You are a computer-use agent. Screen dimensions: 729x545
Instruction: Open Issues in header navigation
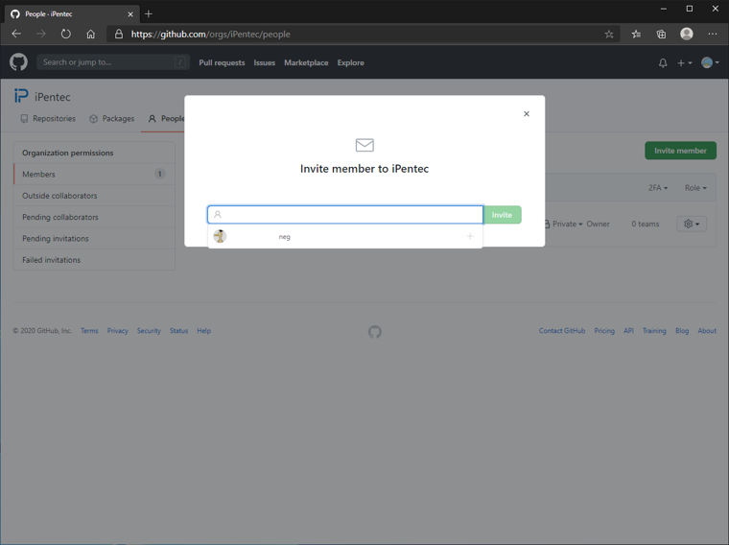click(264, 62)
